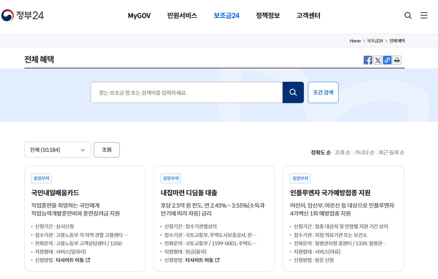This screenshot has width=438, height=279.
Task: Print the page using the printer icon
Action: pyautogui.click(x=397, y=60)
